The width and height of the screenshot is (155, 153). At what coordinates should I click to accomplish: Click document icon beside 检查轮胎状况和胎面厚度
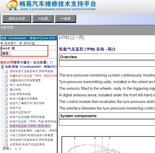point(6,80)
